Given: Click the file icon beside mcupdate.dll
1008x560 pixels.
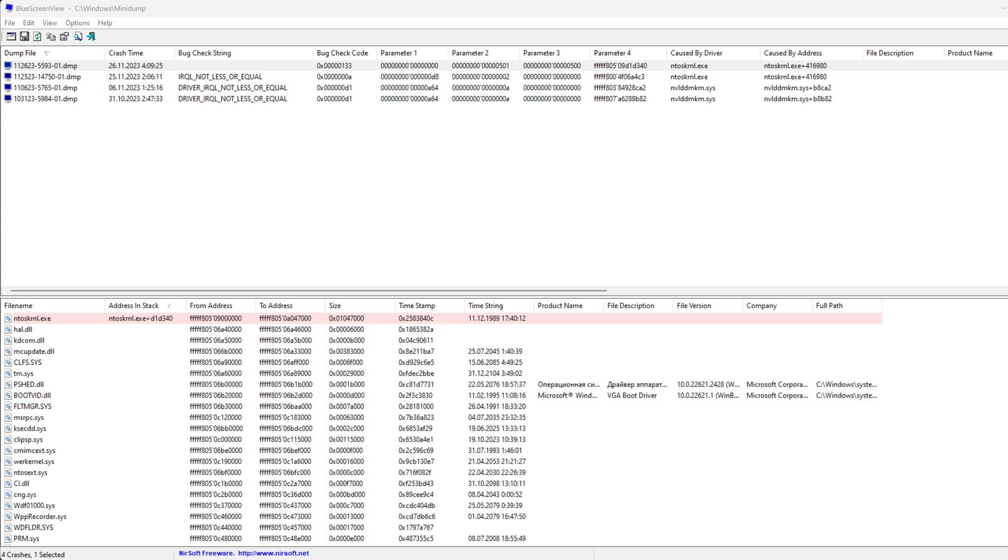Looking at the screenshot, I should [x=8, y=352].
